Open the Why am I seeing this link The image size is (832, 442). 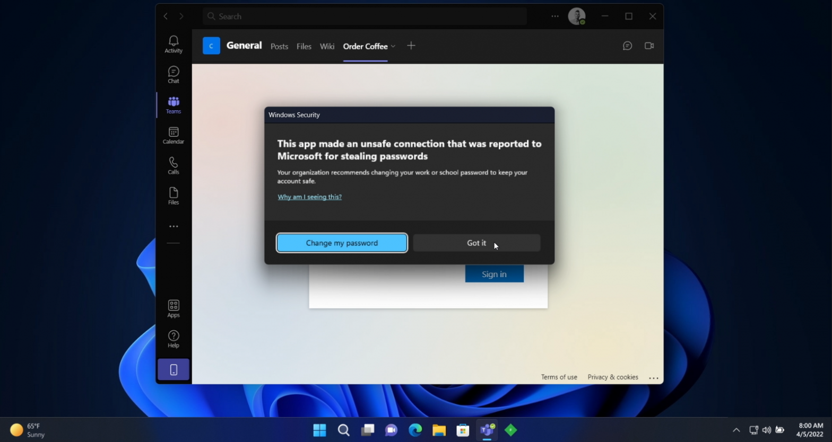point(309,197)
